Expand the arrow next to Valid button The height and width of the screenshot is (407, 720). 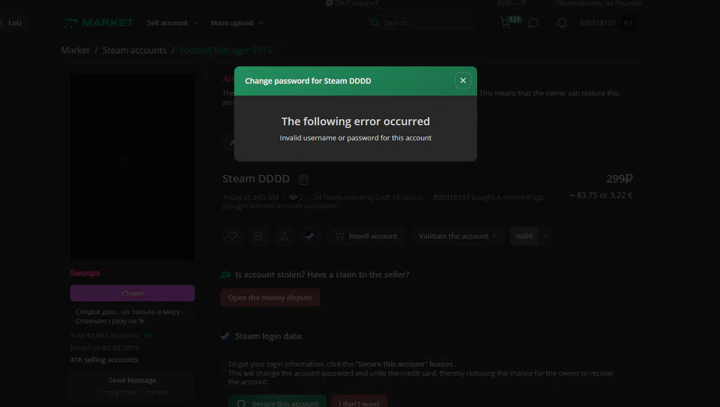(x=546, y=236)
